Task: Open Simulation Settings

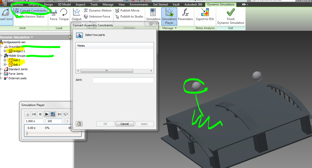Action: [153, 16]
